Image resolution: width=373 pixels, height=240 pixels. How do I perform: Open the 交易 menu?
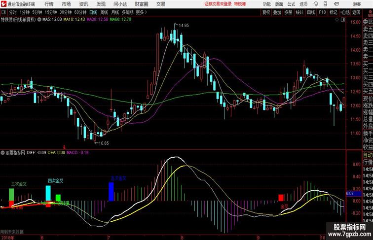tap(160, 4)
